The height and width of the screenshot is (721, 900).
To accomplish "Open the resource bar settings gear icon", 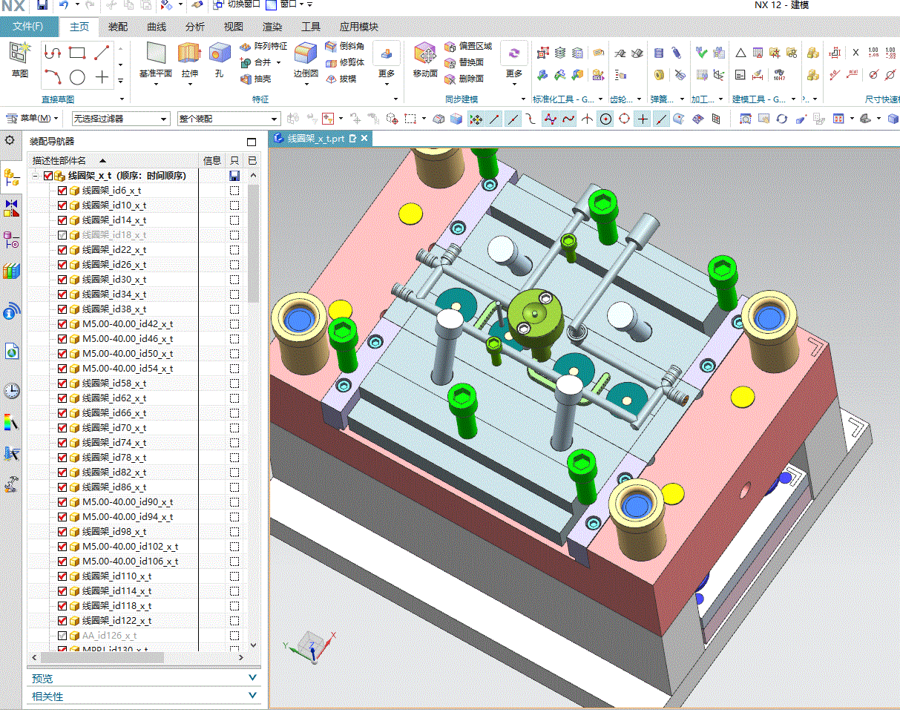I will coord(10,140).
